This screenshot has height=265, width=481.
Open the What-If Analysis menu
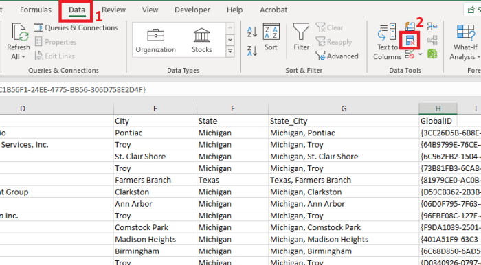465,42
